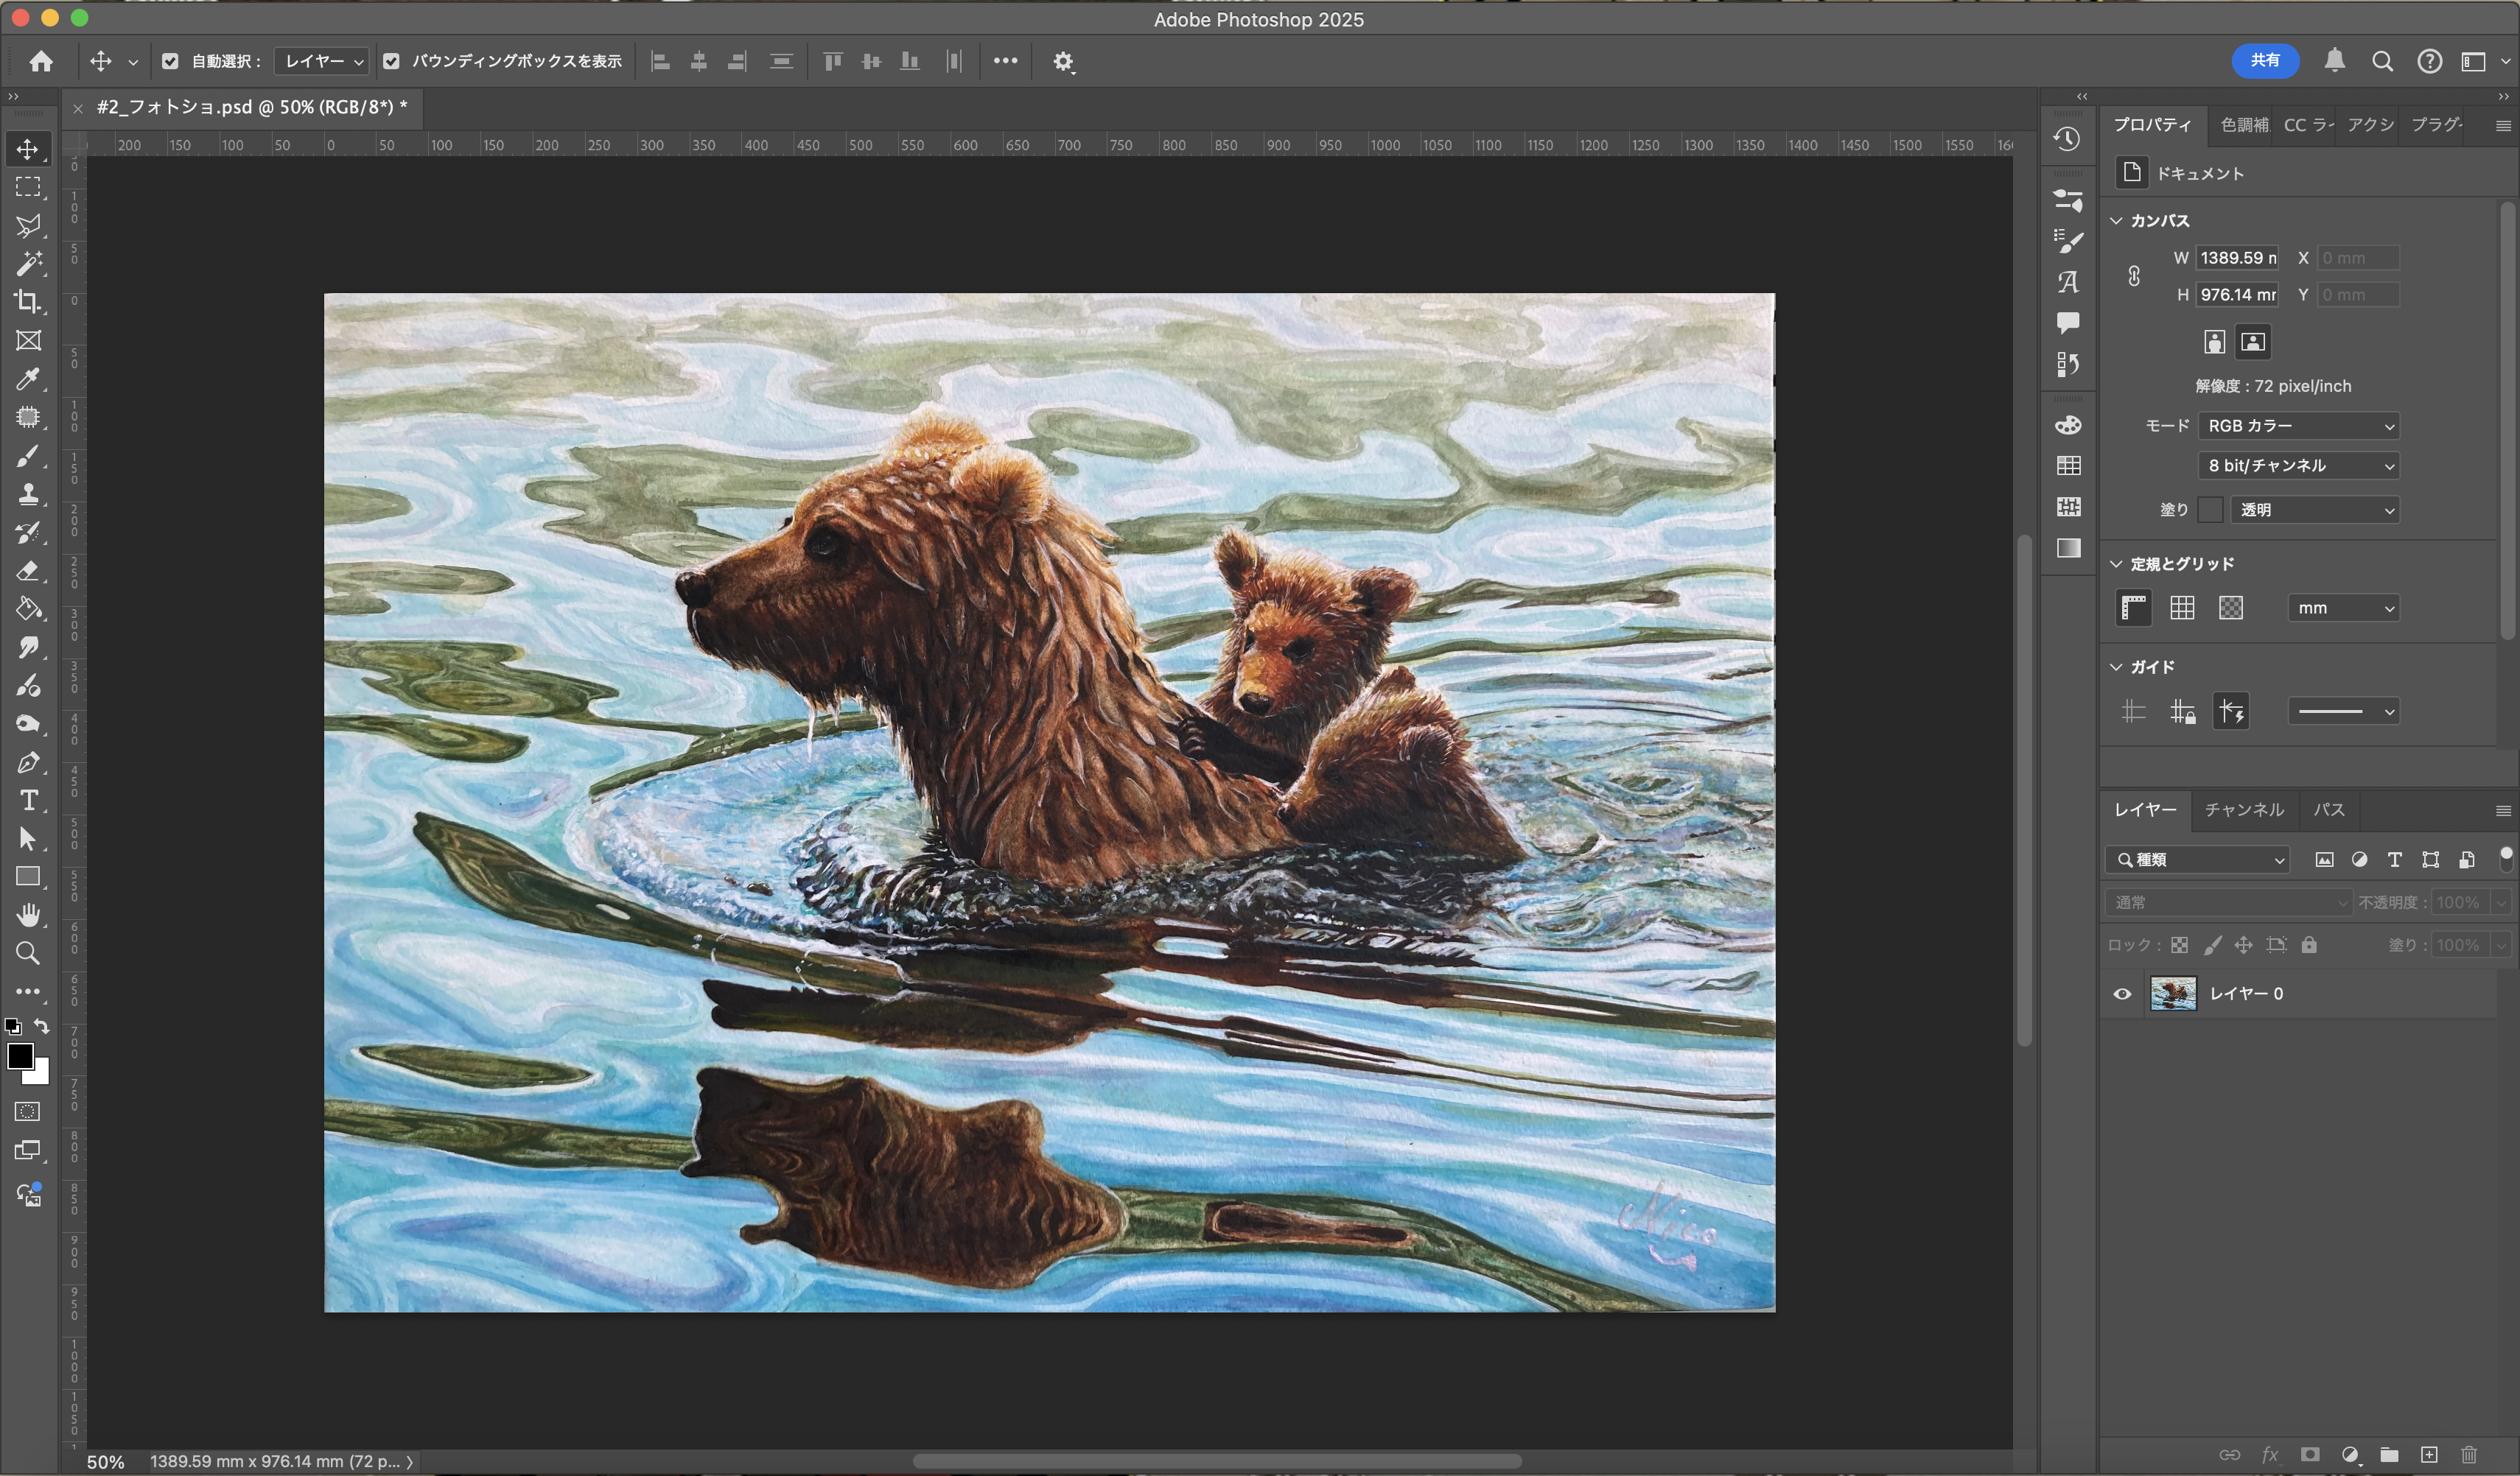Open the Comments panel speech bubble icon
The image size is (2520, 1476).
[x=2067, y=323]
